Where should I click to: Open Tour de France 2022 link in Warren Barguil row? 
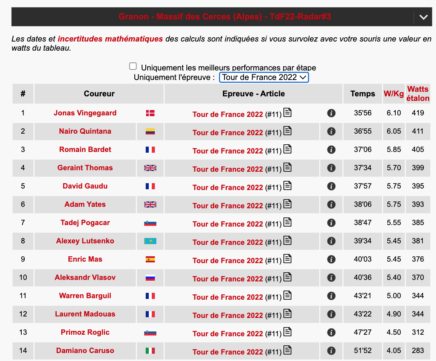pos(228,297)
